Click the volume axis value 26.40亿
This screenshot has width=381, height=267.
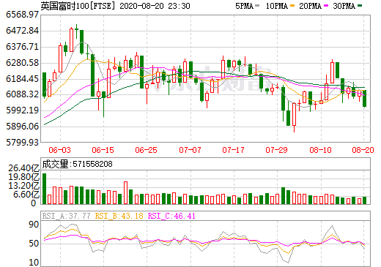point(23,168)
